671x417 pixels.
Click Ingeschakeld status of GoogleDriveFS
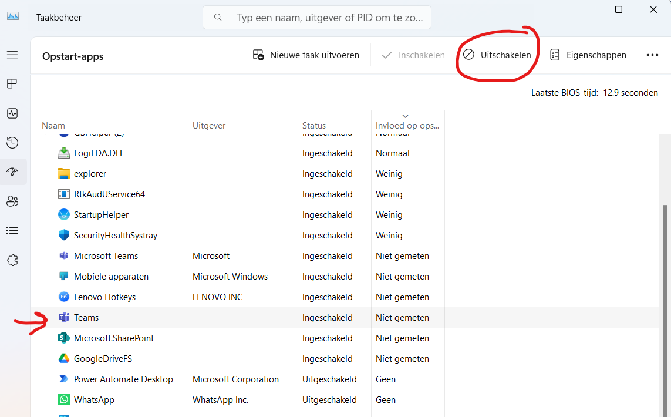(x=328, y=359)
